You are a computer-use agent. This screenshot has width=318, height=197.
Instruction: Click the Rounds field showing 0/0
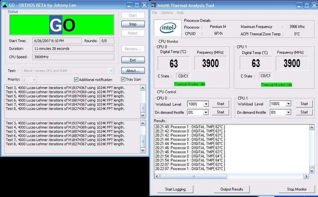coord(107,41)
